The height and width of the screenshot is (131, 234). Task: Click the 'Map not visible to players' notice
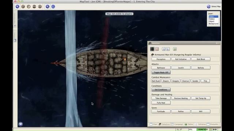tap(120, 14)
